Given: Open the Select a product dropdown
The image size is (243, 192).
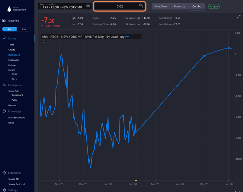Looking at the screenshot, I should (x=62, y=6).
